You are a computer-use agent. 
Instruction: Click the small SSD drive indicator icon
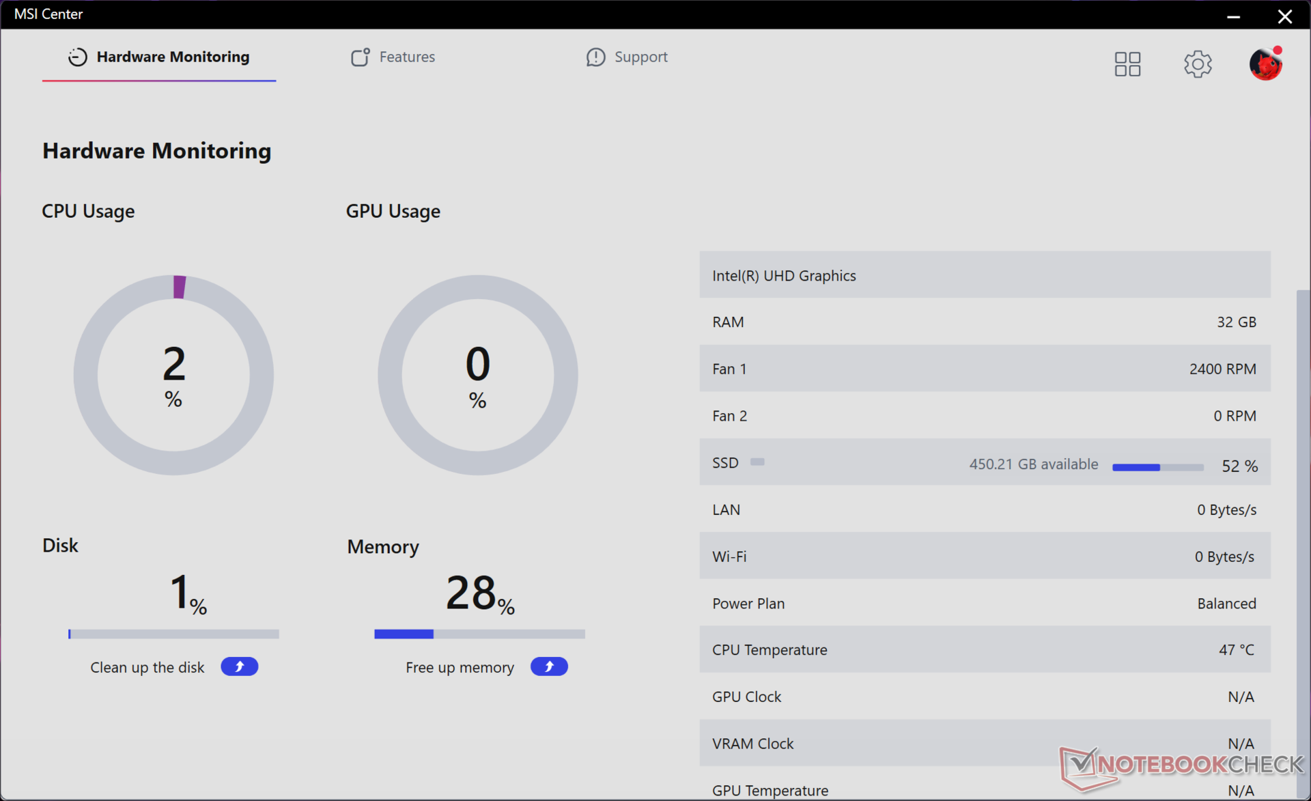(757, 462)
